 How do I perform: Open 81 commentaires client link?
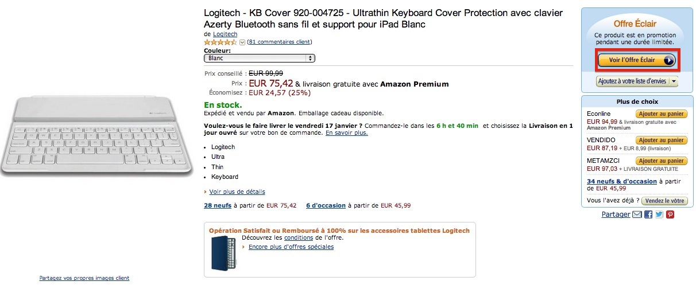click(x=280, y=42)
